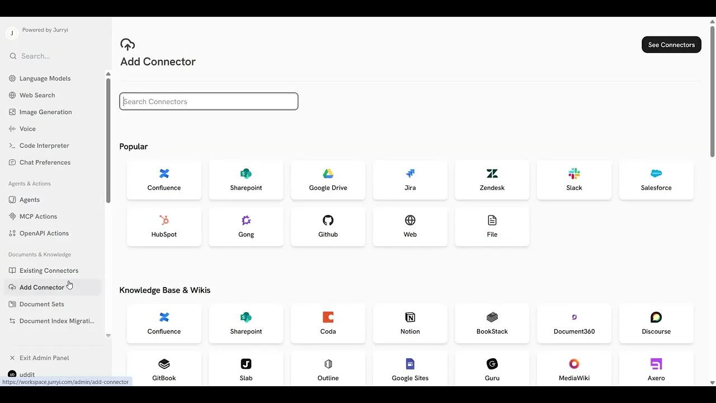
Task: Click the sidebar Search box
Action: coord(53,56)
